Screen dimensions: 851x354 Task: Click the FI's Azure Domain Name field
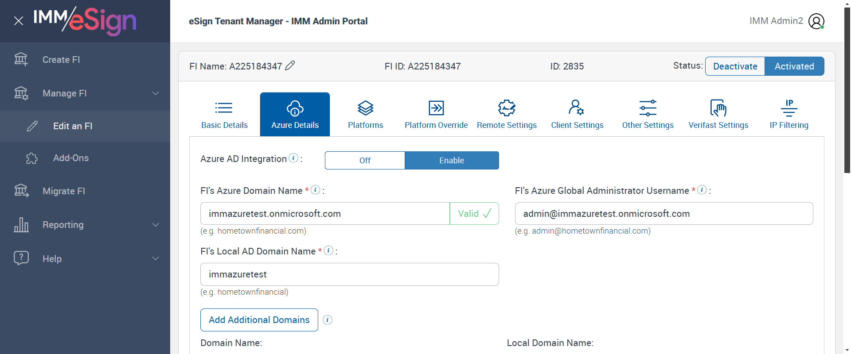(x=325, y=214)
